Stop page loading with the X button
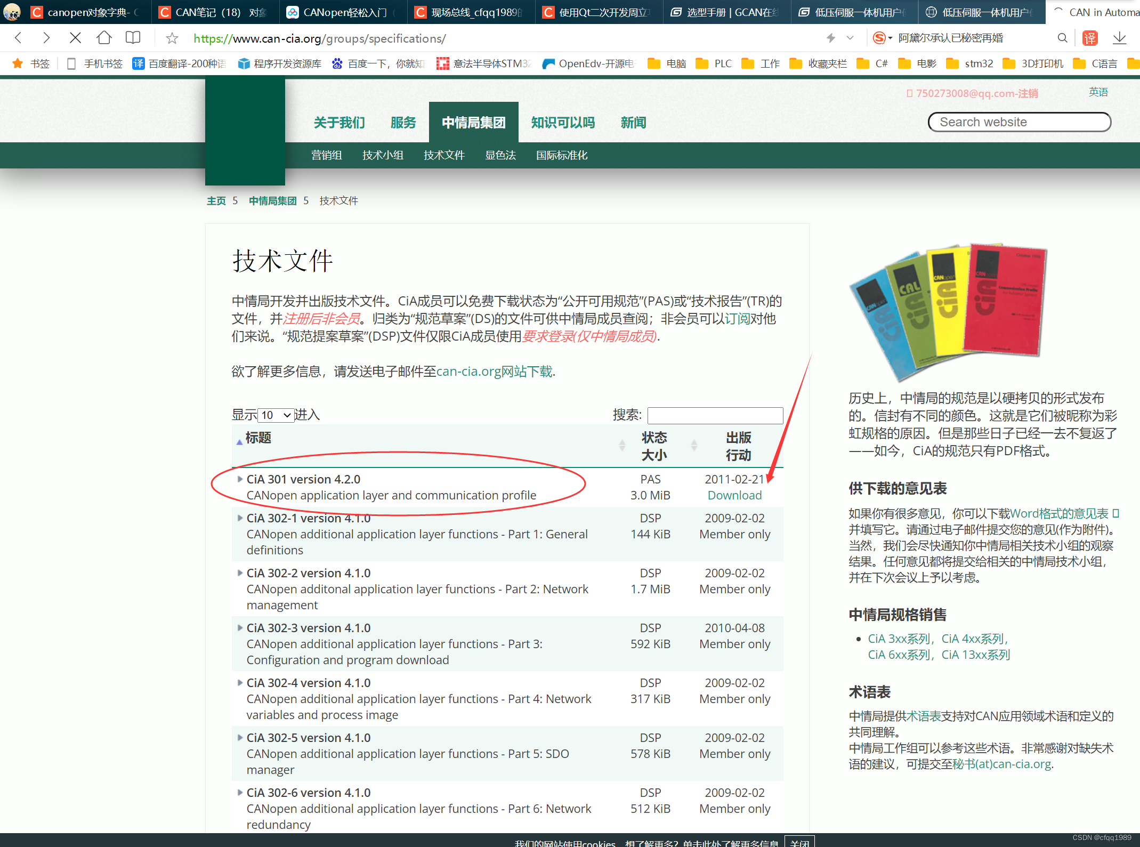Image resolution: width=1140 pixels, height=847 pixels. [x=75, y=38]
